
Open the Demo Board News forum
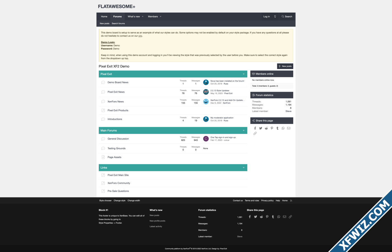coord(118,82)
